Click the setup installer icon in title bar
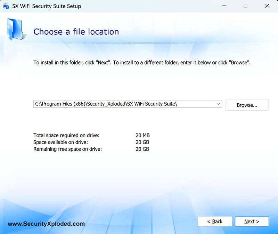 (6, 6)
